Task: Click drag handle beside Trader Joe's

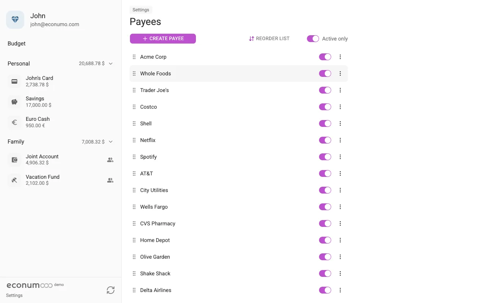Action: [134, 90]
